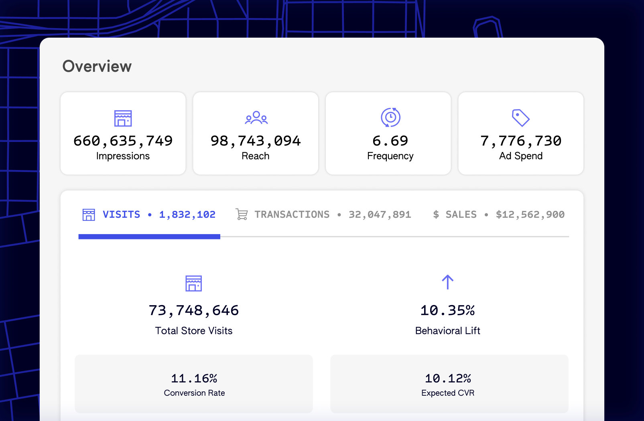Select the shopping cart icon beside TRANSACTIONS

(242, 215)
